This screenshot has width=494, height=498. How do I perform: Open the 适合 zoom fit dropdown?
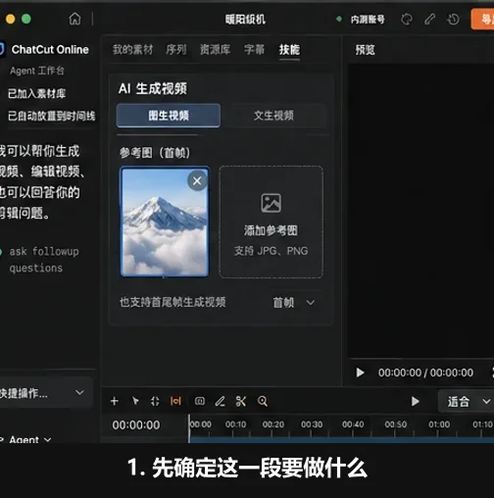tap(468, 401)
